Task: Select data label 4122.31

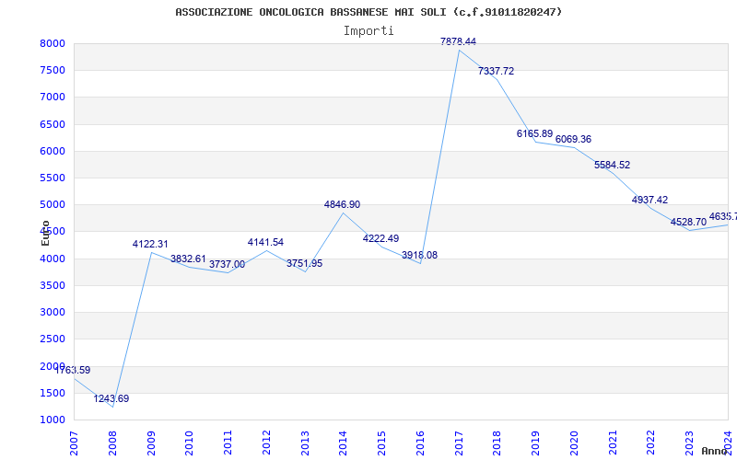Action: coord(150,245)
